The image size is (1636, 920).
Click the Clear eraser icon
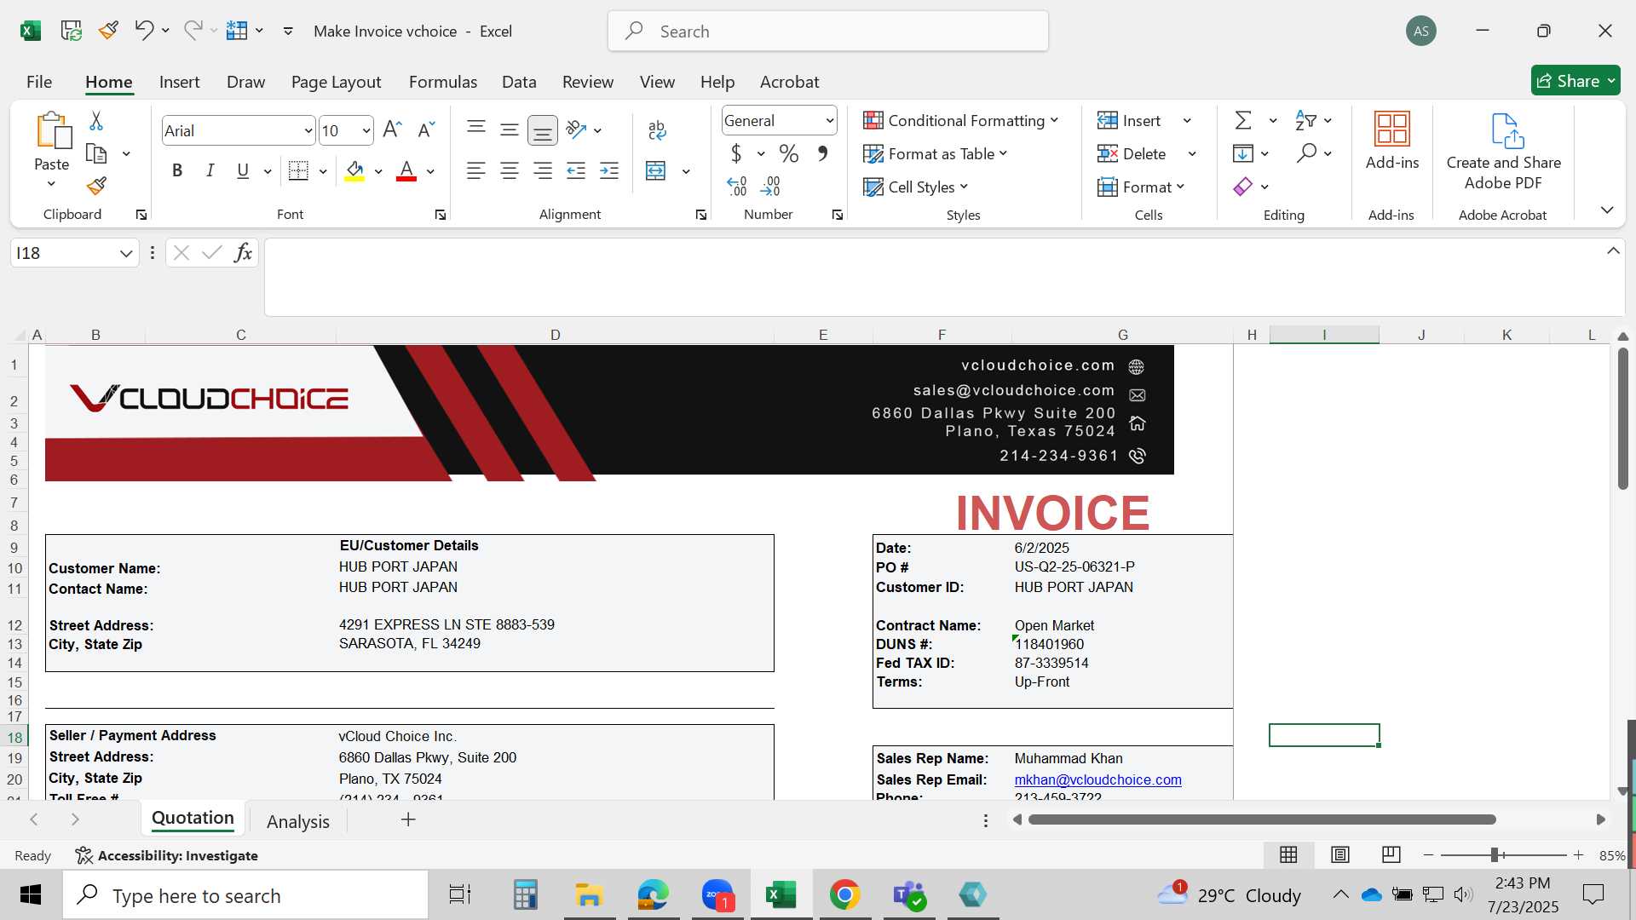pyautogui.click(x=1243, y=187)
